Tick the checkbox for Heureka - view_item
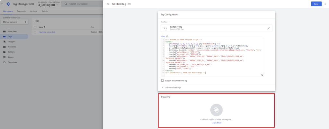The image size is (329, 129). (35, 32)
